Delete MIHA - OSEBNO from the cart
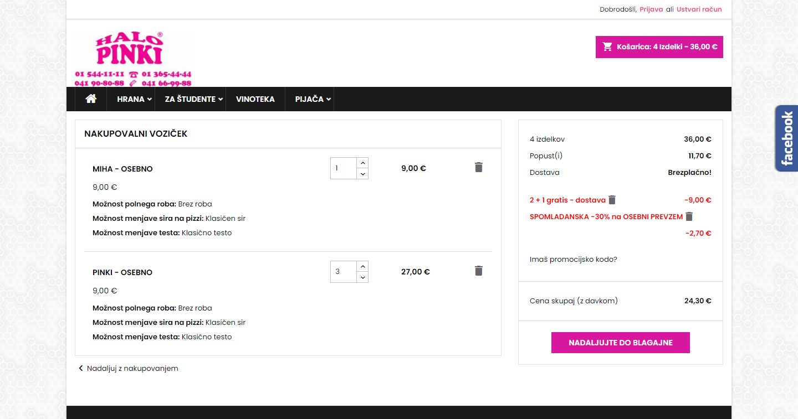Viewport: 798px width, 419px height. pos(479,167)
